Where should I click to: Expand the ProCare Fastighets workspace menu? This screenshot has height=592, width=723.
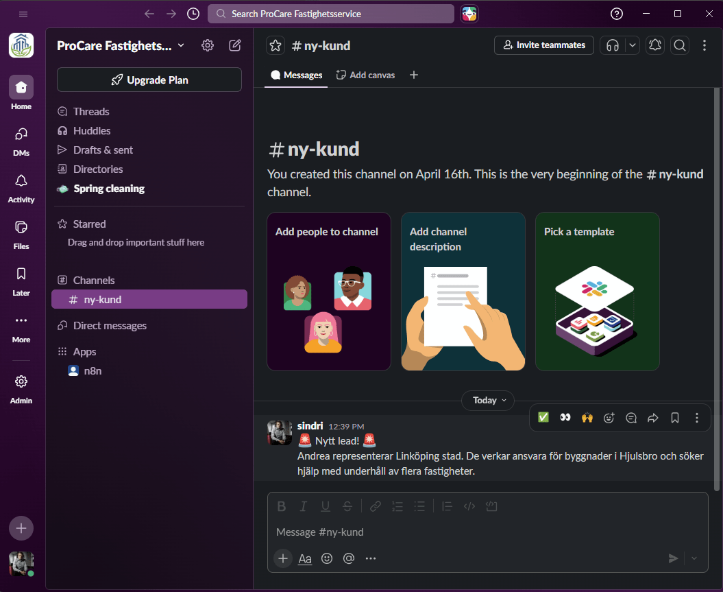coord(121,45)
